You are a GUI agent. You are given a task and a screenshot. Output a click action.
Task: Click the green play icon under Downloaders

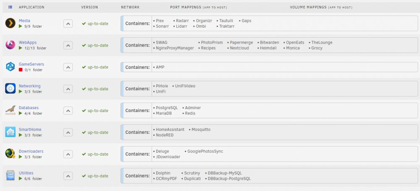20,157
